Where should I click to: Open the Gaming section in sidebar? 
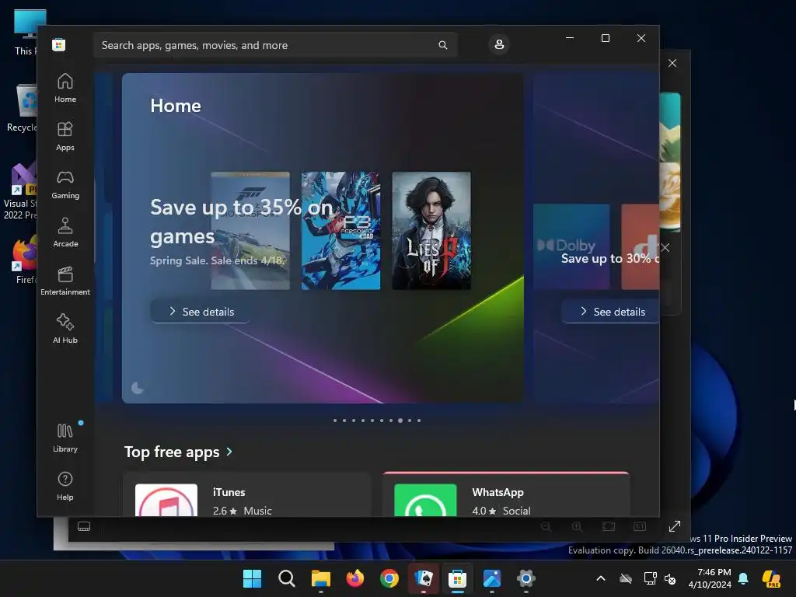point(65,185)
